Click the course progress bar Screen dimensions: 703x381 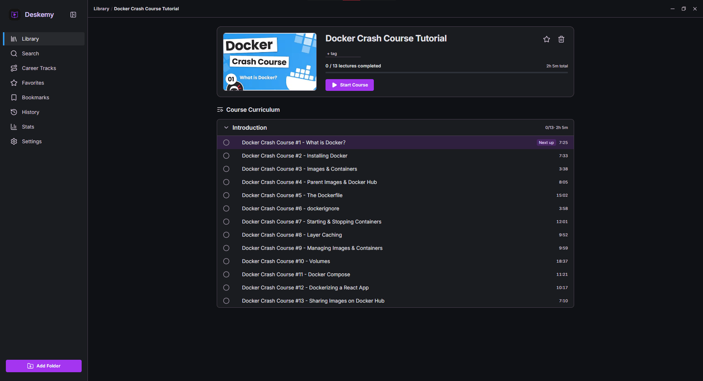447,73
